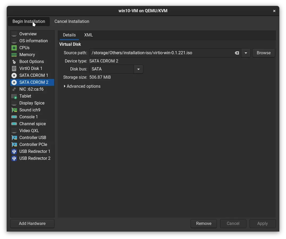Click the Channel spice port icon
Viewport: 286px width, 239px height.
click(14, 124)
